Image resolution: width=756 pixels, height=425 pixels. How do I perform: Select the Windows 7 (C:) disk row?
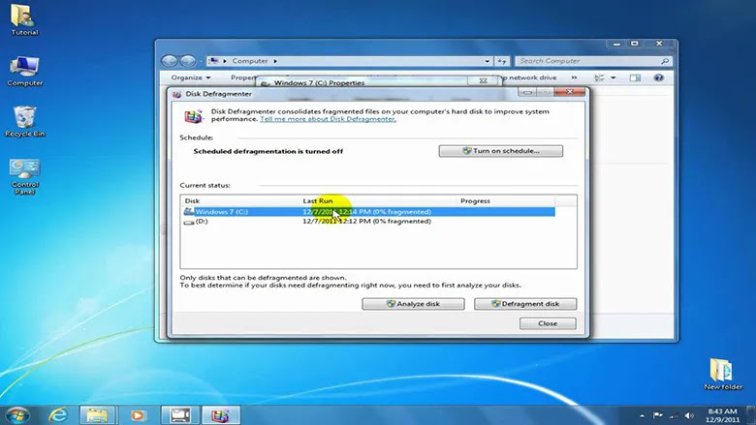(x=369, y=212)
